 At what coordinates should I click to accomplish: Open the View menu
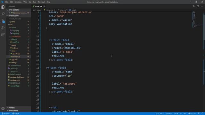(25, 2)
